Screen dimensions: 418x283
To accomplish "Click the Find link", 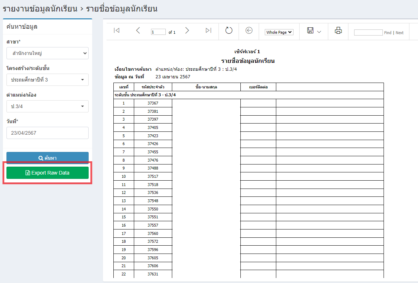I will point(388,33).
